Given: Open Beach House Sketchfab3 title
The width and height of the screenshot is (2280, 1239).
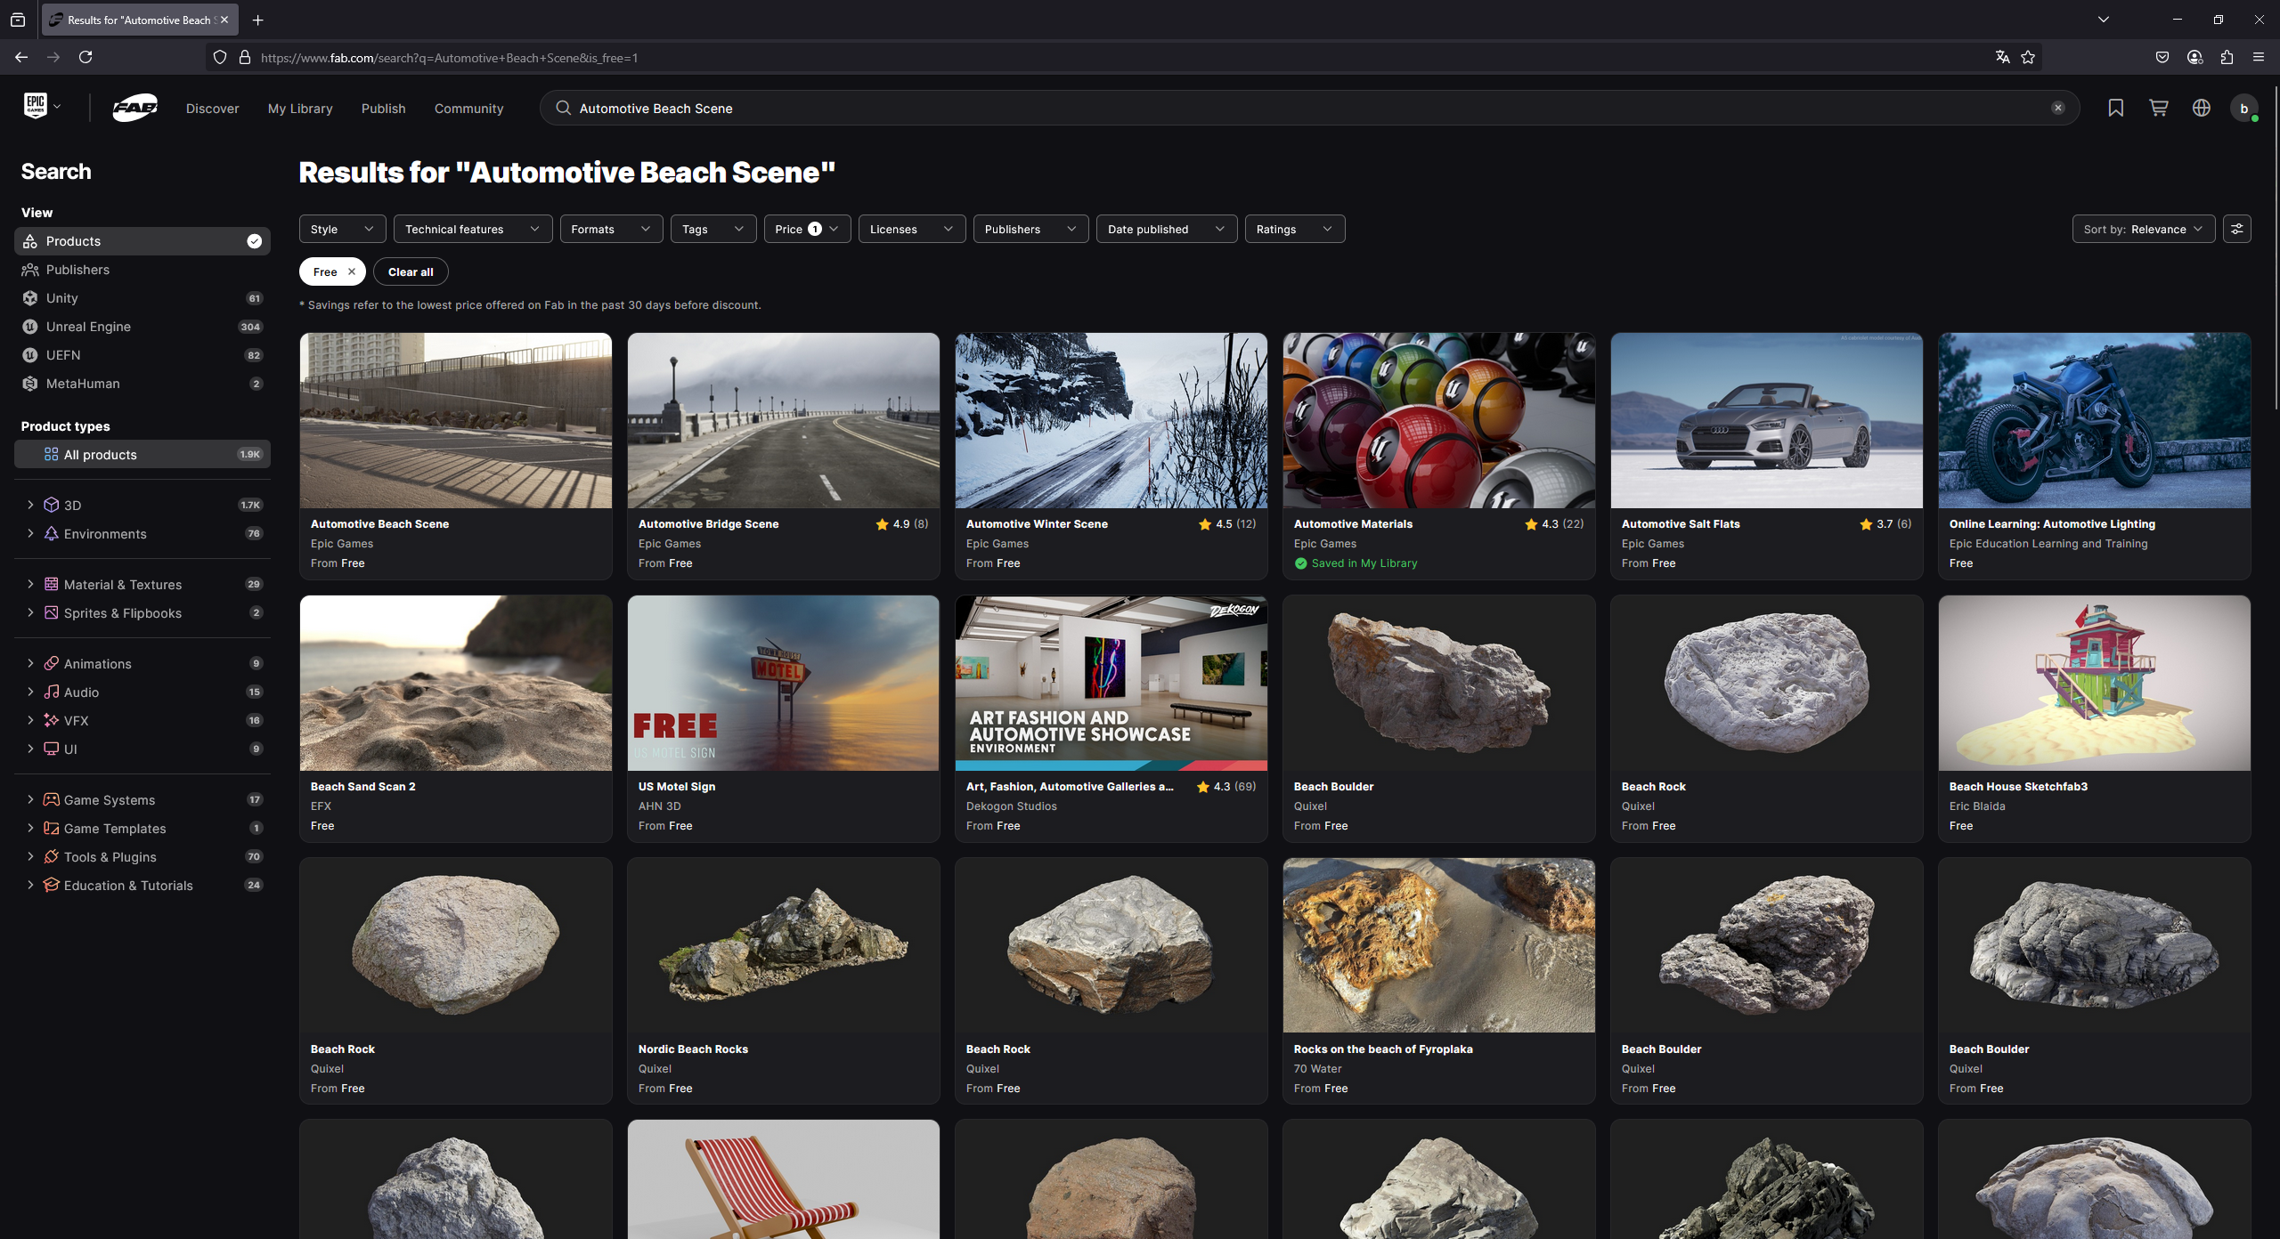Looking at the screenshot, I should pos(2017,787).
